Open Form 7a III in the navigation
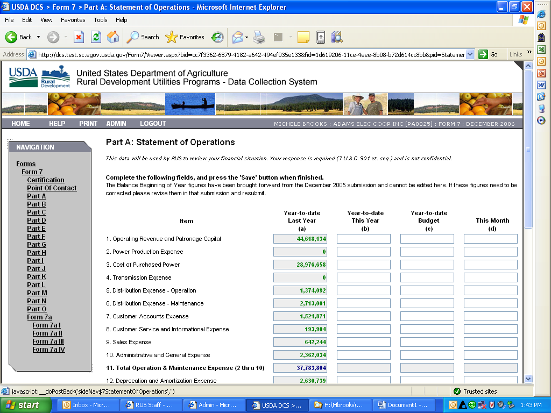 (48, 341)
